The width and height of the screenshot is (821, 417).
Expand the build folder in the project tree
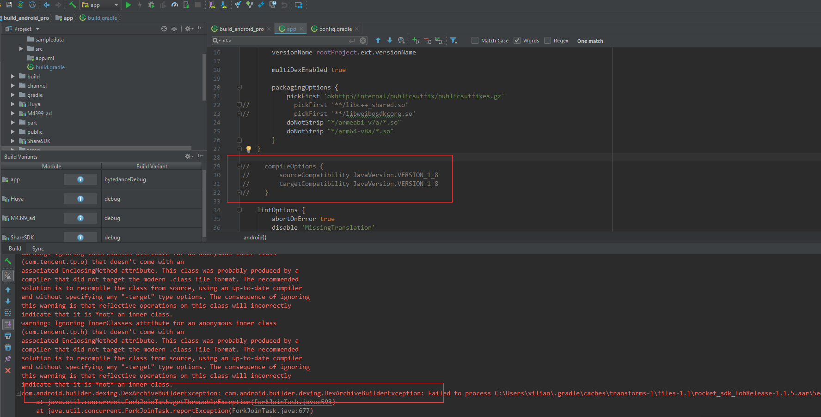[13, 76]
